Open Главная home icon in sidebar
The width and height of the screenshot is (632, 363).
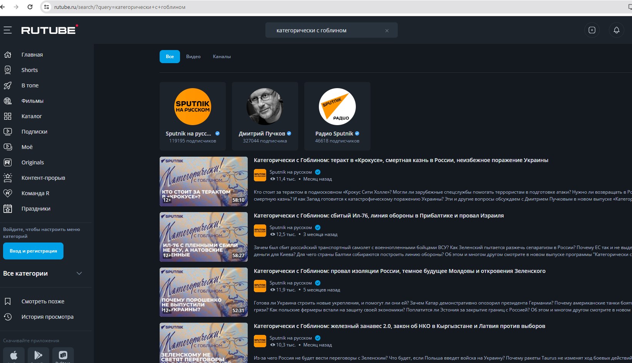[x=8, y=55]
